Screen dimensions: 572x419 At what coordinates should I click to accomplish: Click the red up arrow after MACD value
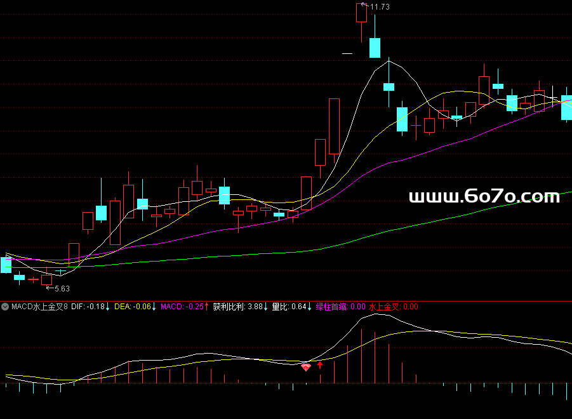[206, 307]
